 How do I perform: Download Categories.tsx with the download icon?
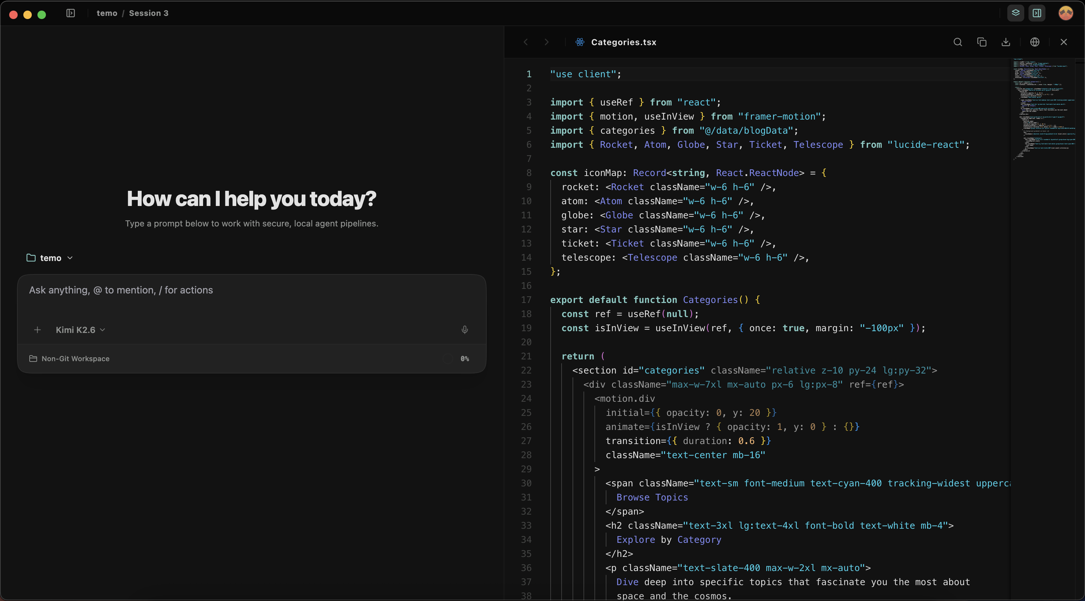(x=1006, y=42)
